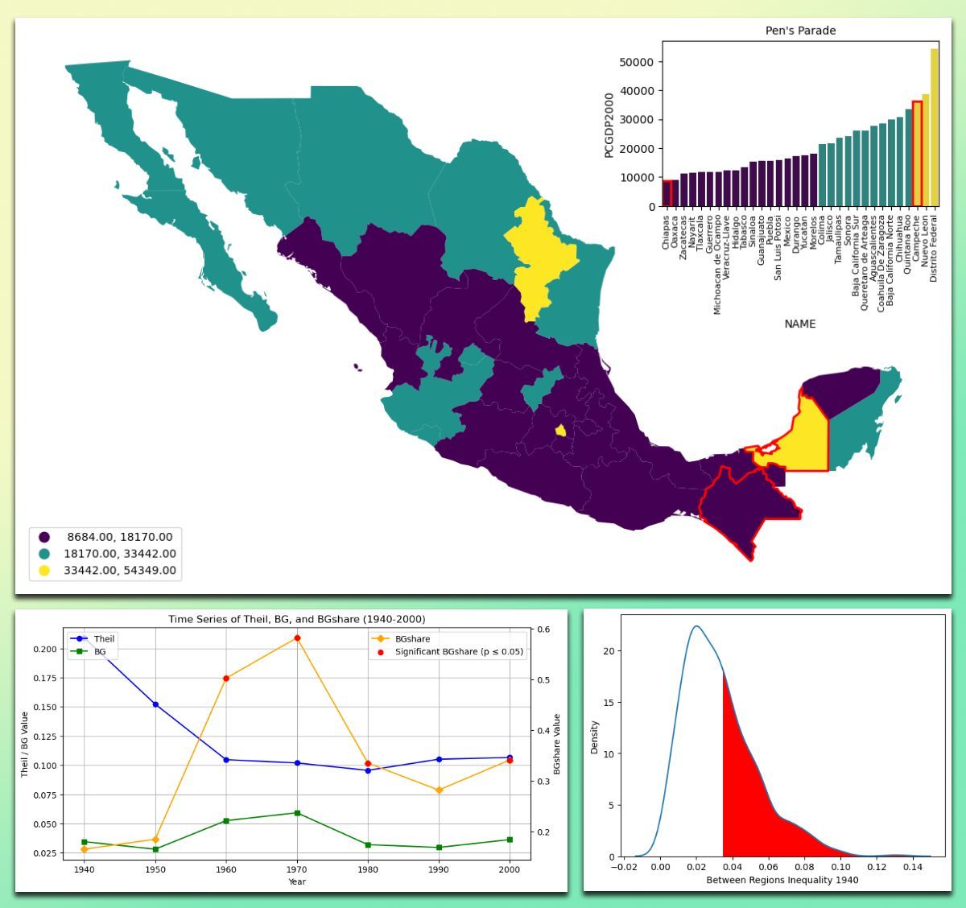Click the '0.200' tick on Theil axis

(x=45, y=650)
